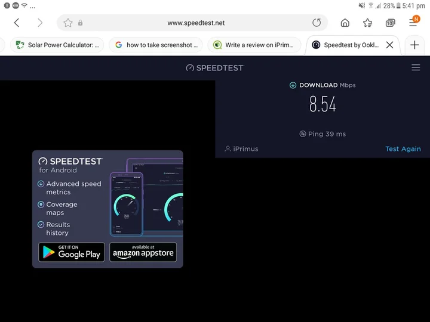The image size is (430, 322).
Task: Close the Speedtest by Ookla tab
Action: coord(389,45)
